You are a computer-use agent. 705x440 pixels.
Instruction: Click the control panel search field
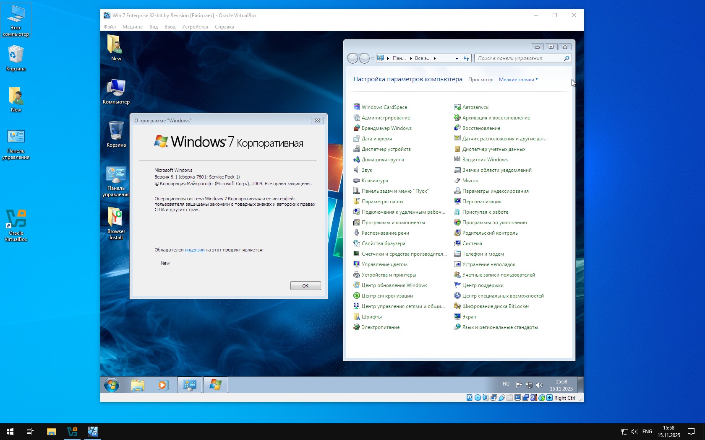click(x=519, y=59)
